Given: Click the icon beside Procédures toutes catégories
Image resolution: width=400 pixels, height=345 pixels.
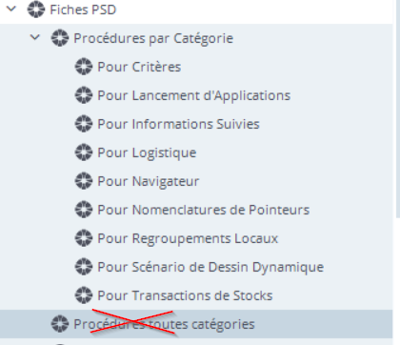Looking at the screenshot, I should coord(60,324).
